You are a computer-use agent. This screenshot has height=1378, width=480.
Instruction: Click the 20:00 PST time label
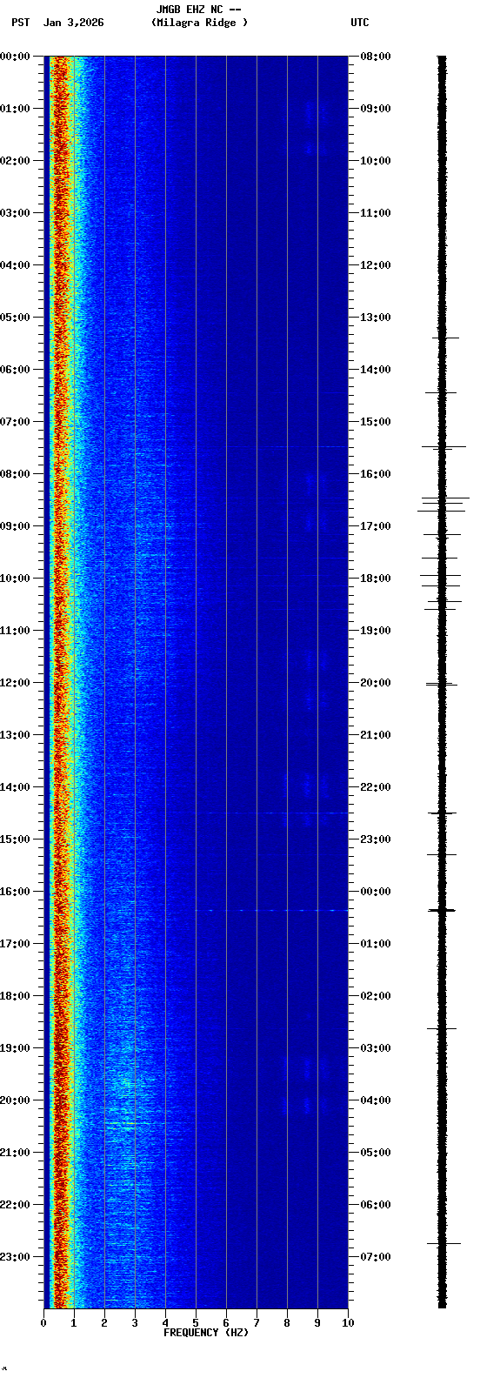[x=16, y=1100]
